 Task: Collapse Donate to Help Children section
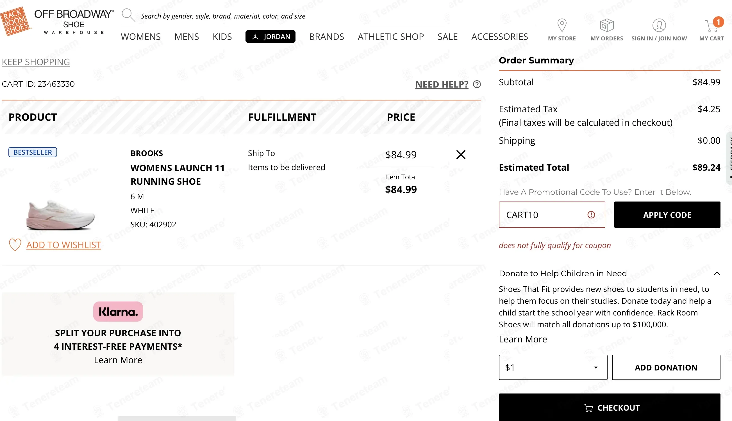[717, 273]
